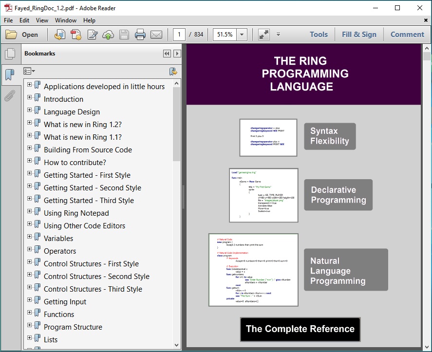Open the Window menu
This screenshot has height=352, width=432.
coord(66,20)
